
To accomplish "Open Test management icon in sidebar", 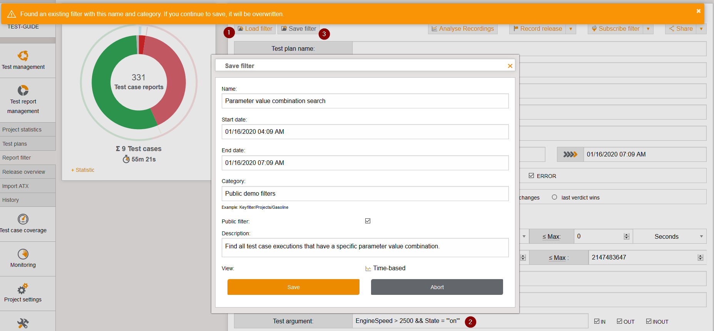I will (23, 56).
